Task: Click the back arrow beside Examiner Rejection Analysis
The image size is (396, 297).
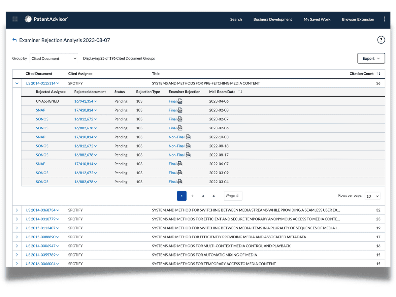Action: [x=14, y=40]
